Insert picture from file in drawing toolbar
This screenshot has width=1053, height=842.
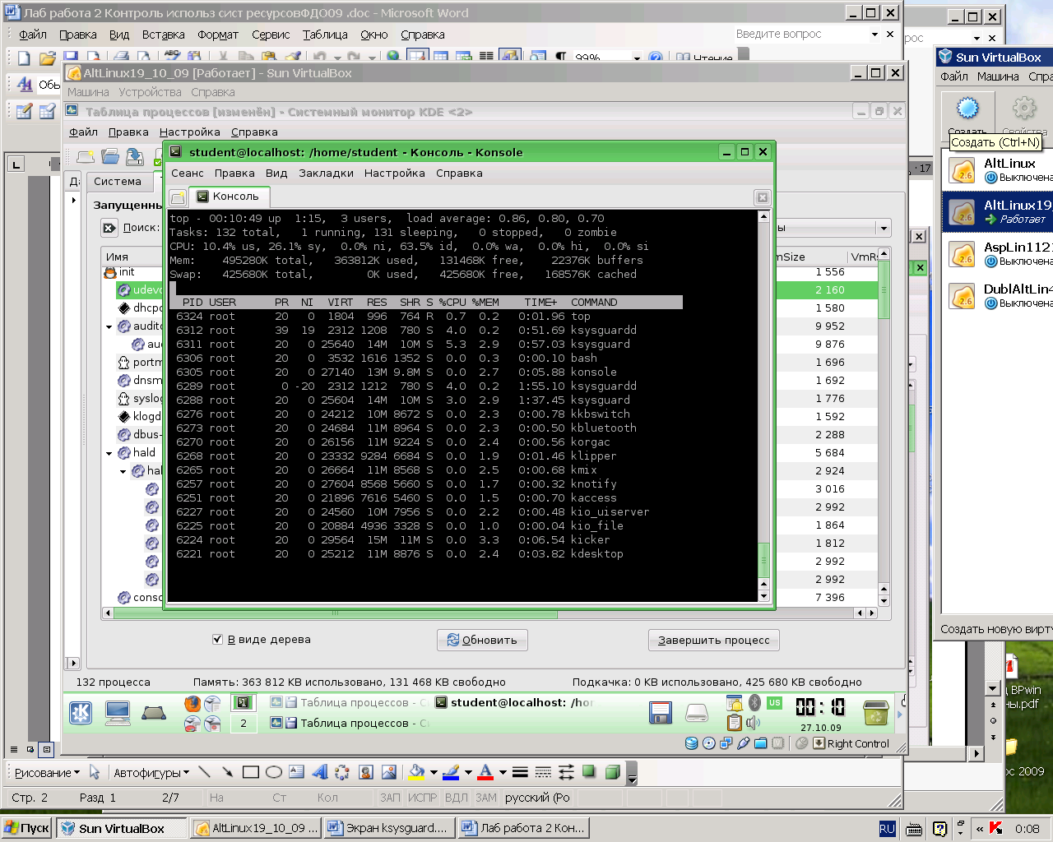[389, 772]
